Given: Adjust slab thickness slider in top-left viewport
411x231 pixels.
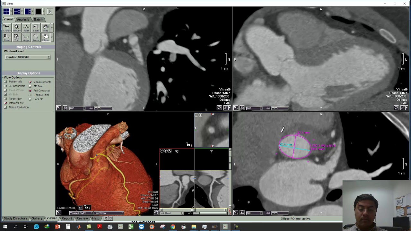Looking at the screenshot, I should 103,108.
